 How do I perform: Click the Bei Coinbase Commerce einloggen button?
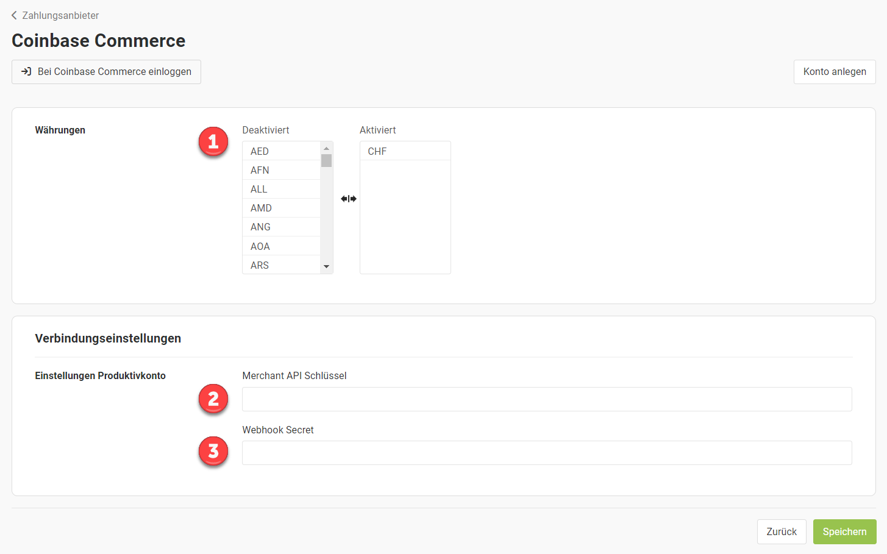pyautogui.click(x=106, y=72)
